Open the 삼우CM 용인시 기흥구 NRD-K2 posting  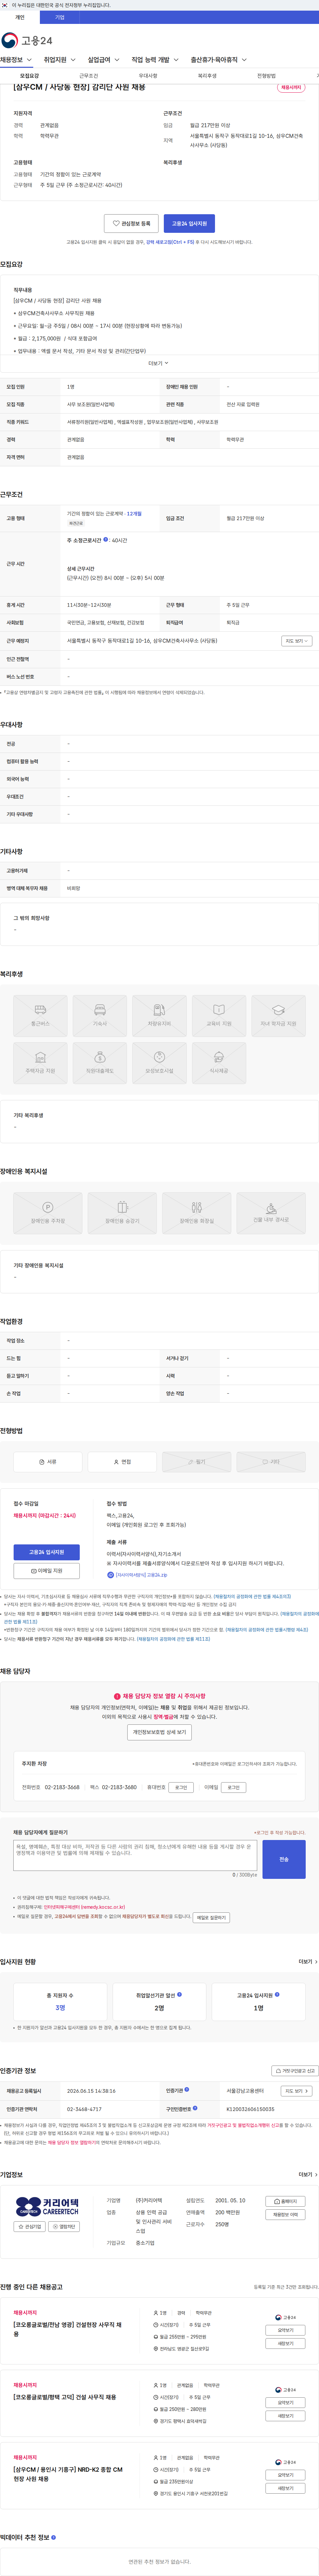[x=68, y=2474]
